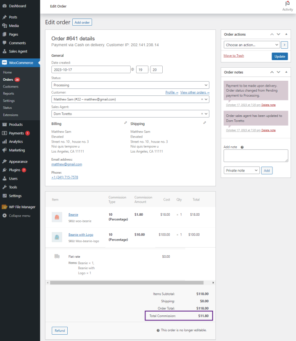Open Customers in WooCommerce submenu
This screenshot has height=341, width=296.
(11, 86)
